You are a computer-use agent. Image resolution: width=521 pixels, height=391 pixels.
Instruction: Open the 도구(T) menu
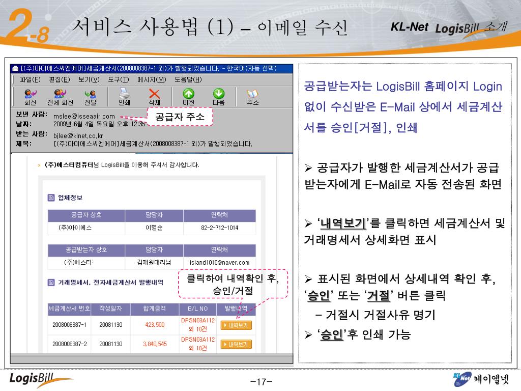click(x=118, y=79)
